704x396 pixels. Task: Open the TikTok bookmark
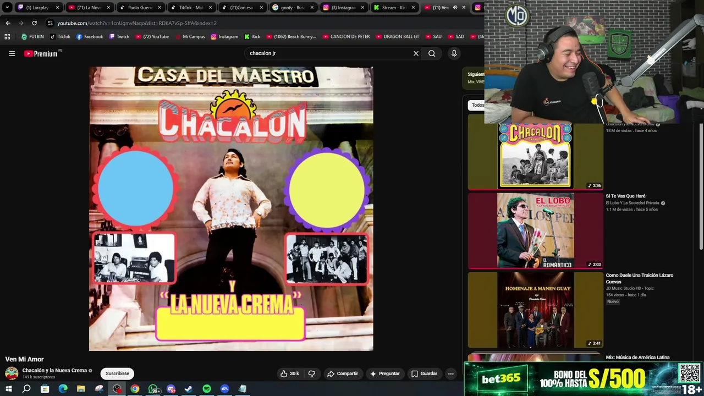(x=60, y=37)
